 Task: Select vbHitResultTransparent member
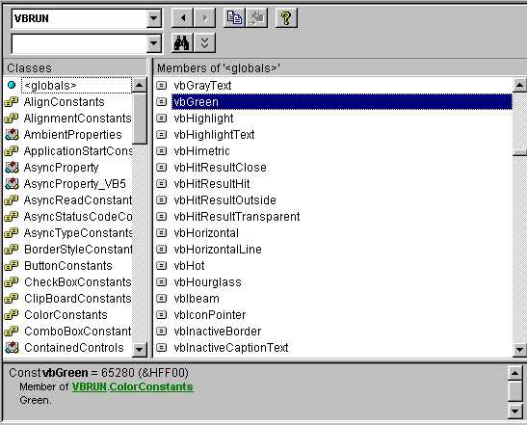click(237, 217)
